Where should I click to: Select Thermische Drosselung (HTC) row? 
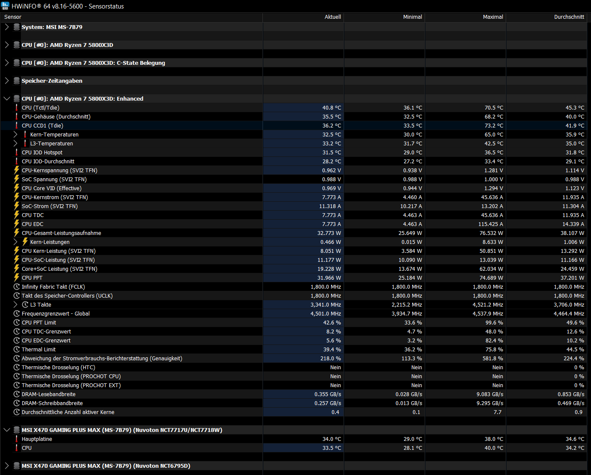click(294, 367)
